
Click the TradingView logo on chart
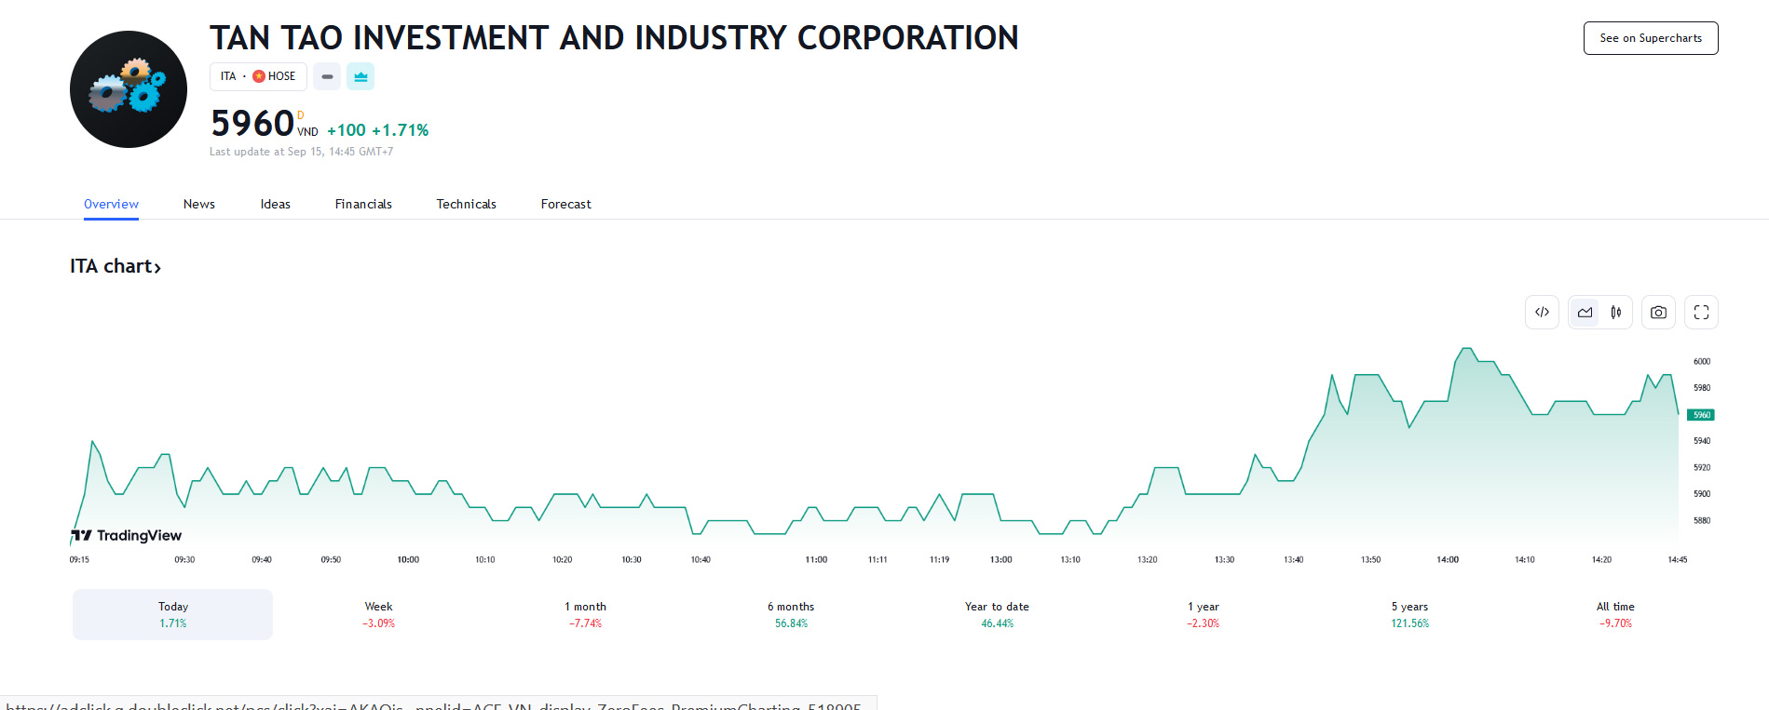[127, 535]
